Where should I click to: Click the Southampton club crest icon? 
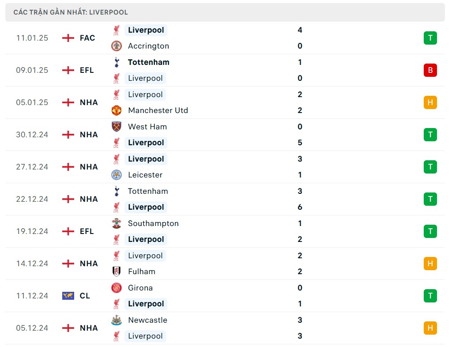(x=117, y=223)
